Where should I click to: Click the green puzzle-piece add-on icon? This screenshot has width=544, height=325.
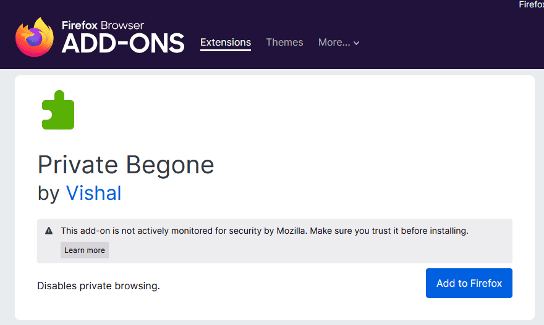[57, 110]
